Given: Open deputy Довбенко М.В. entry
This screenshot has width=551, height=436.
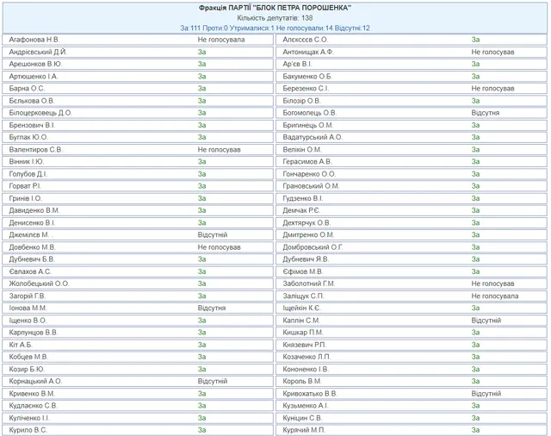Looking at the screenshot, I should click(33, 246).
